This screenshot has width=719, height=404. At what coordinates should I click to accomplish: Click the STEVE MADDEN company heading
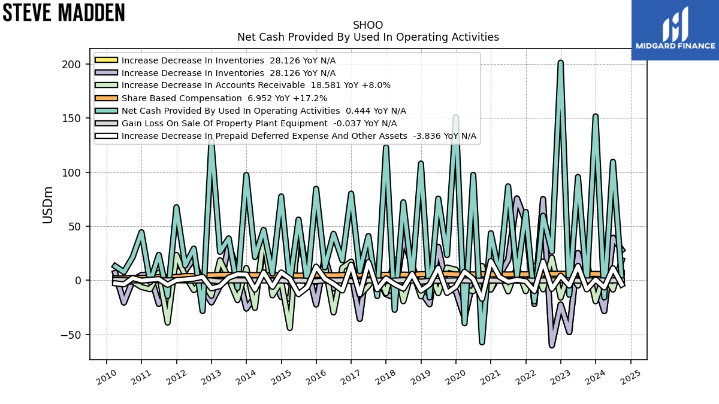click(x=64, y=13)
